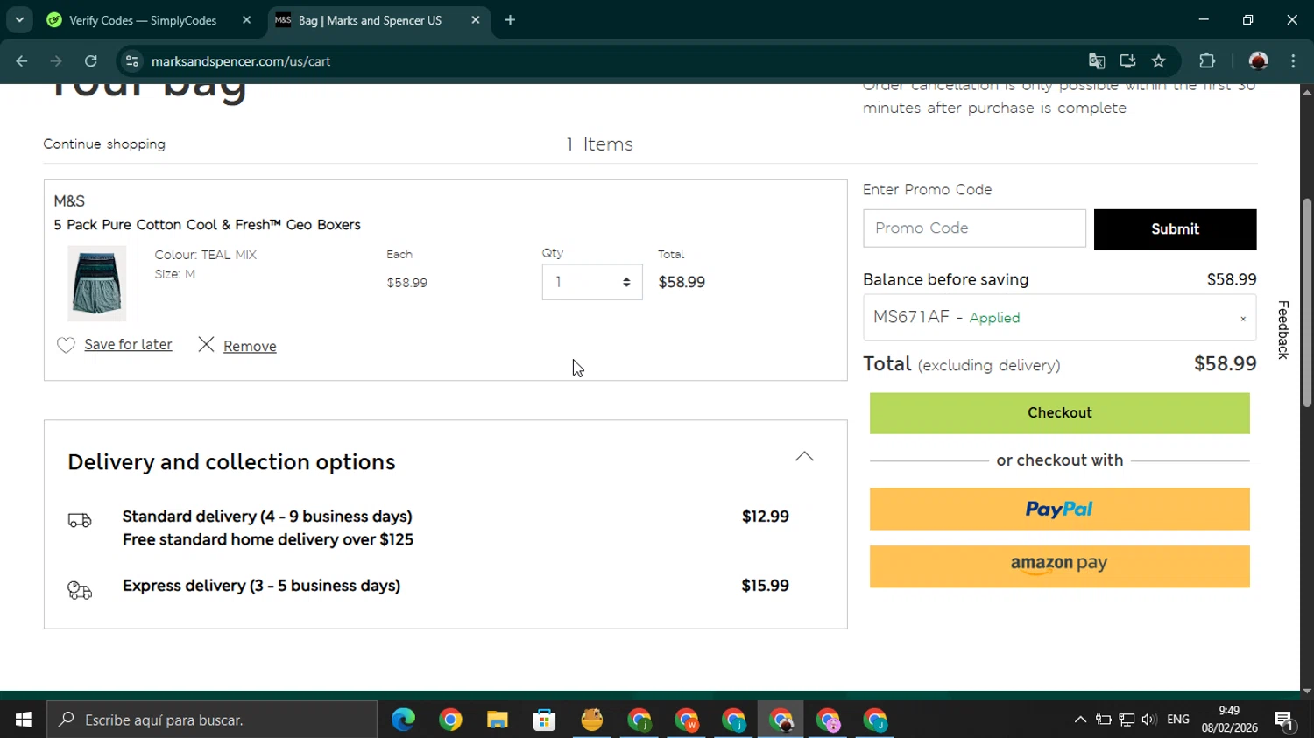
Task: Click the Continue shopping link
Action: 104,144
